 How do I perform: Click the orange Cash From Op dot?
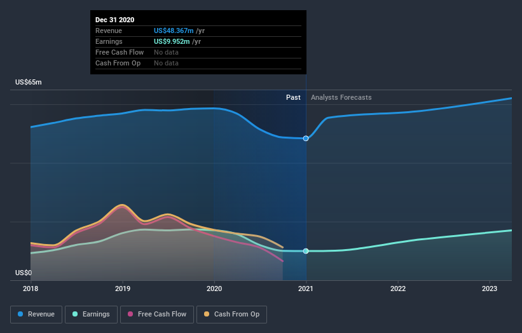click(x=207, y=314)
